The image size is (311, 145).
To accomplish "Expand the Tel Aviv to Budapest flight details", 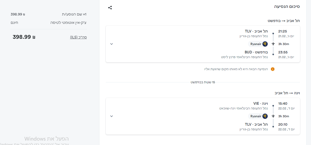I will 112,44.
